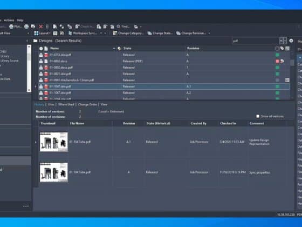Click the Find magnifier toolbar button
The height and width of the screenshot is (227, 302).
[x=123, y=26]
